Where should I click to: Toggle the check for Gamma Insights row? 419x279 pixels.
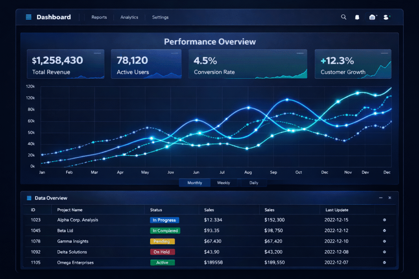click(384, 241)
